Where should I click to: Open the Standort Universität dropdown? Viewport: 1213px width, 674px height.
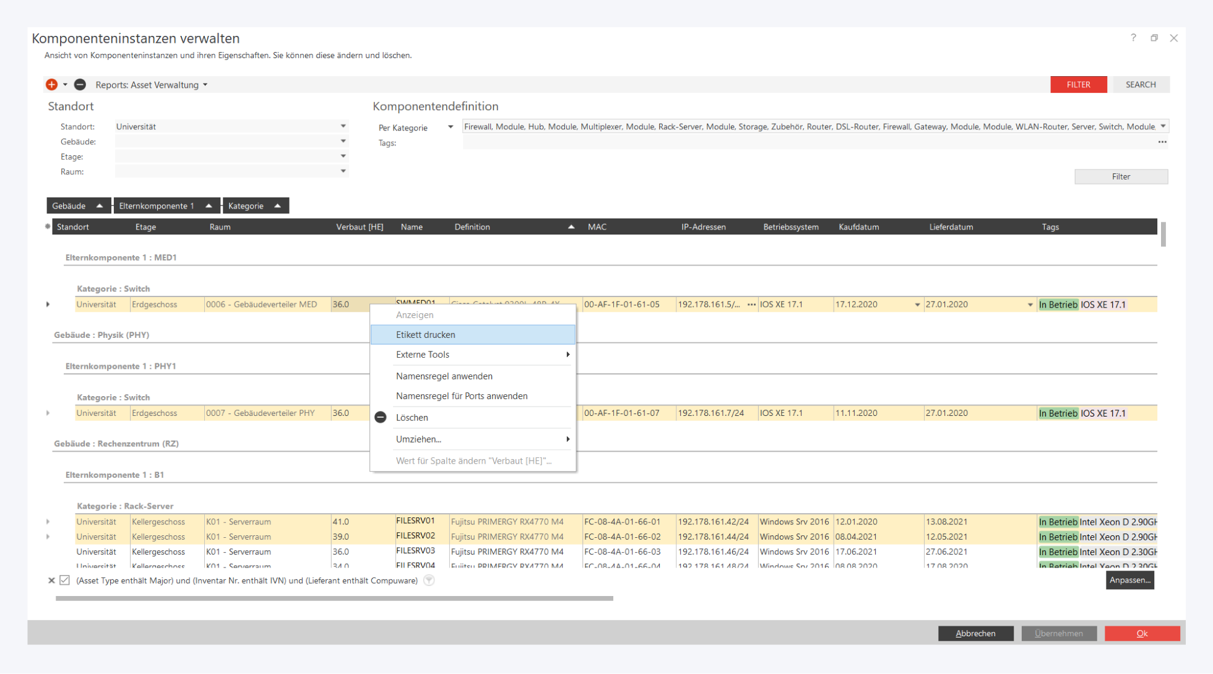coord(343,126)
